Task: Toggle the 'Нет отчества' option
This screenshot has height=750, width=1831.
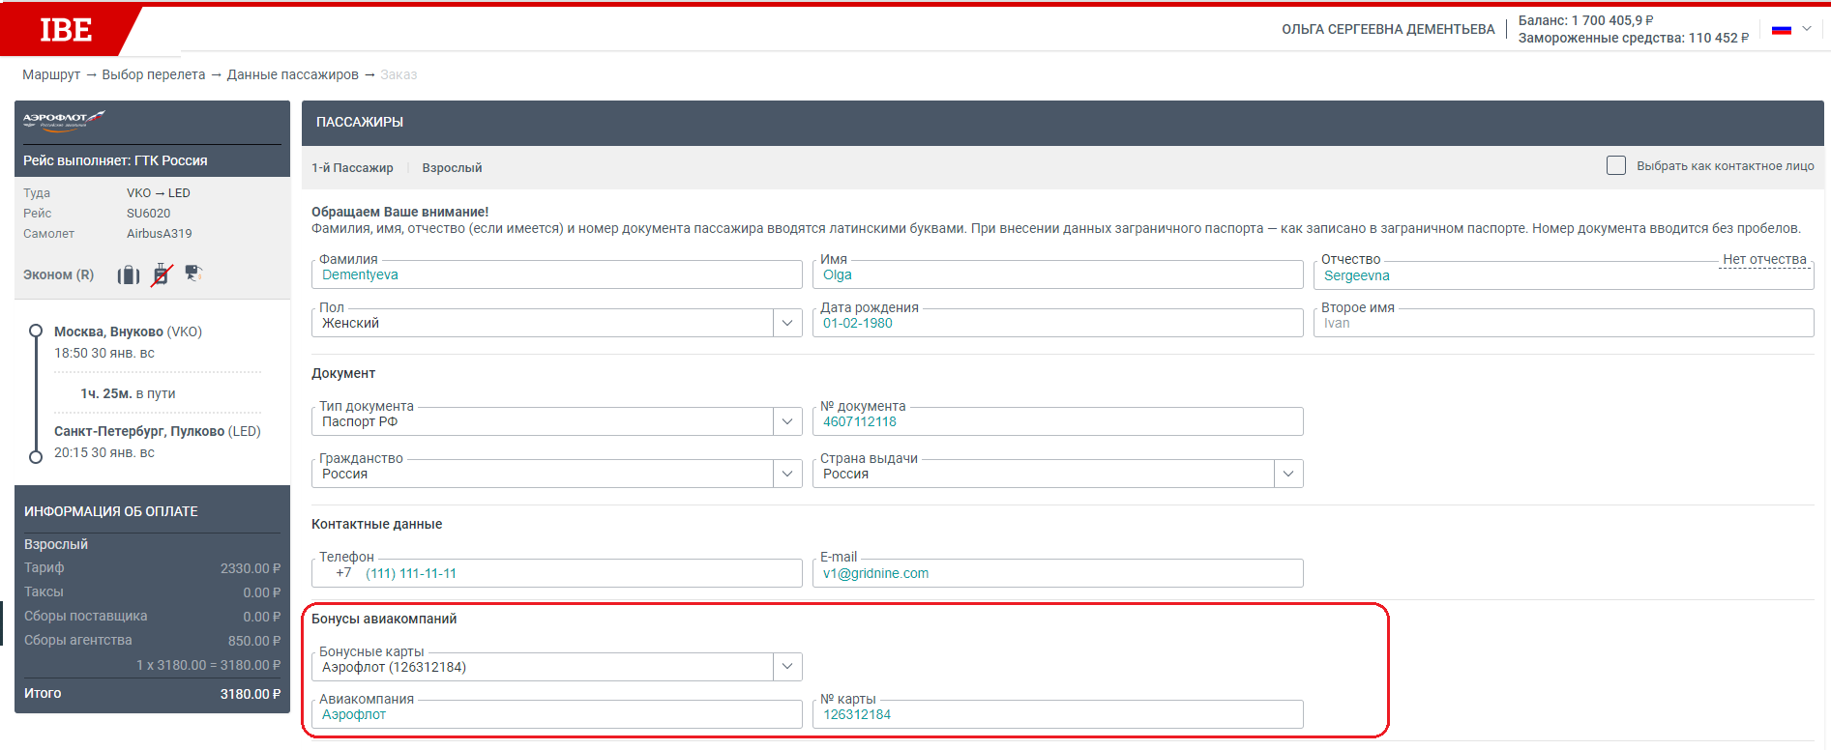Action: click(1764, 260)
